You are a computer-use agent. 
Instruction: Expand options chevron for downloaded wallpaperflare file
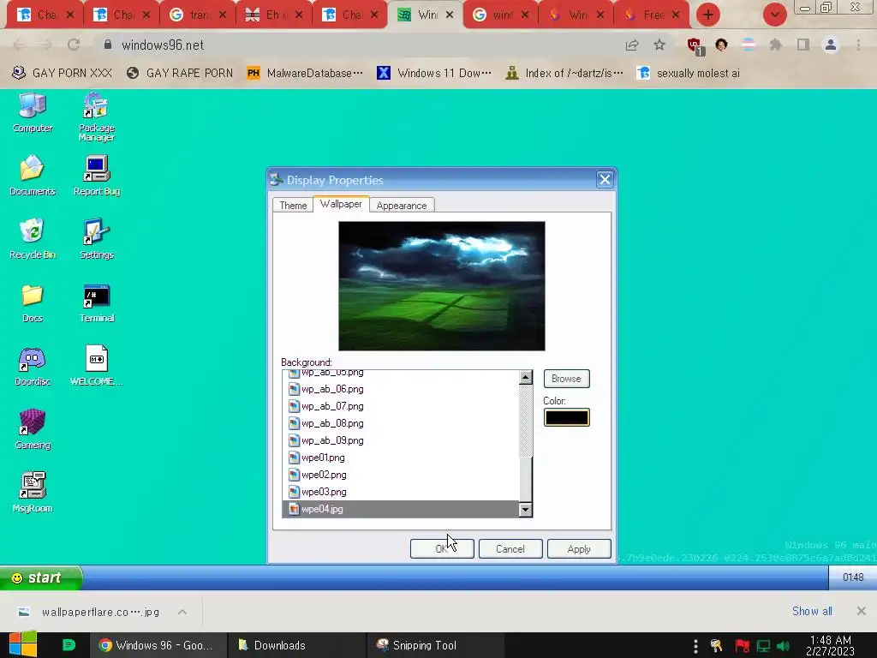coord(182,612)
